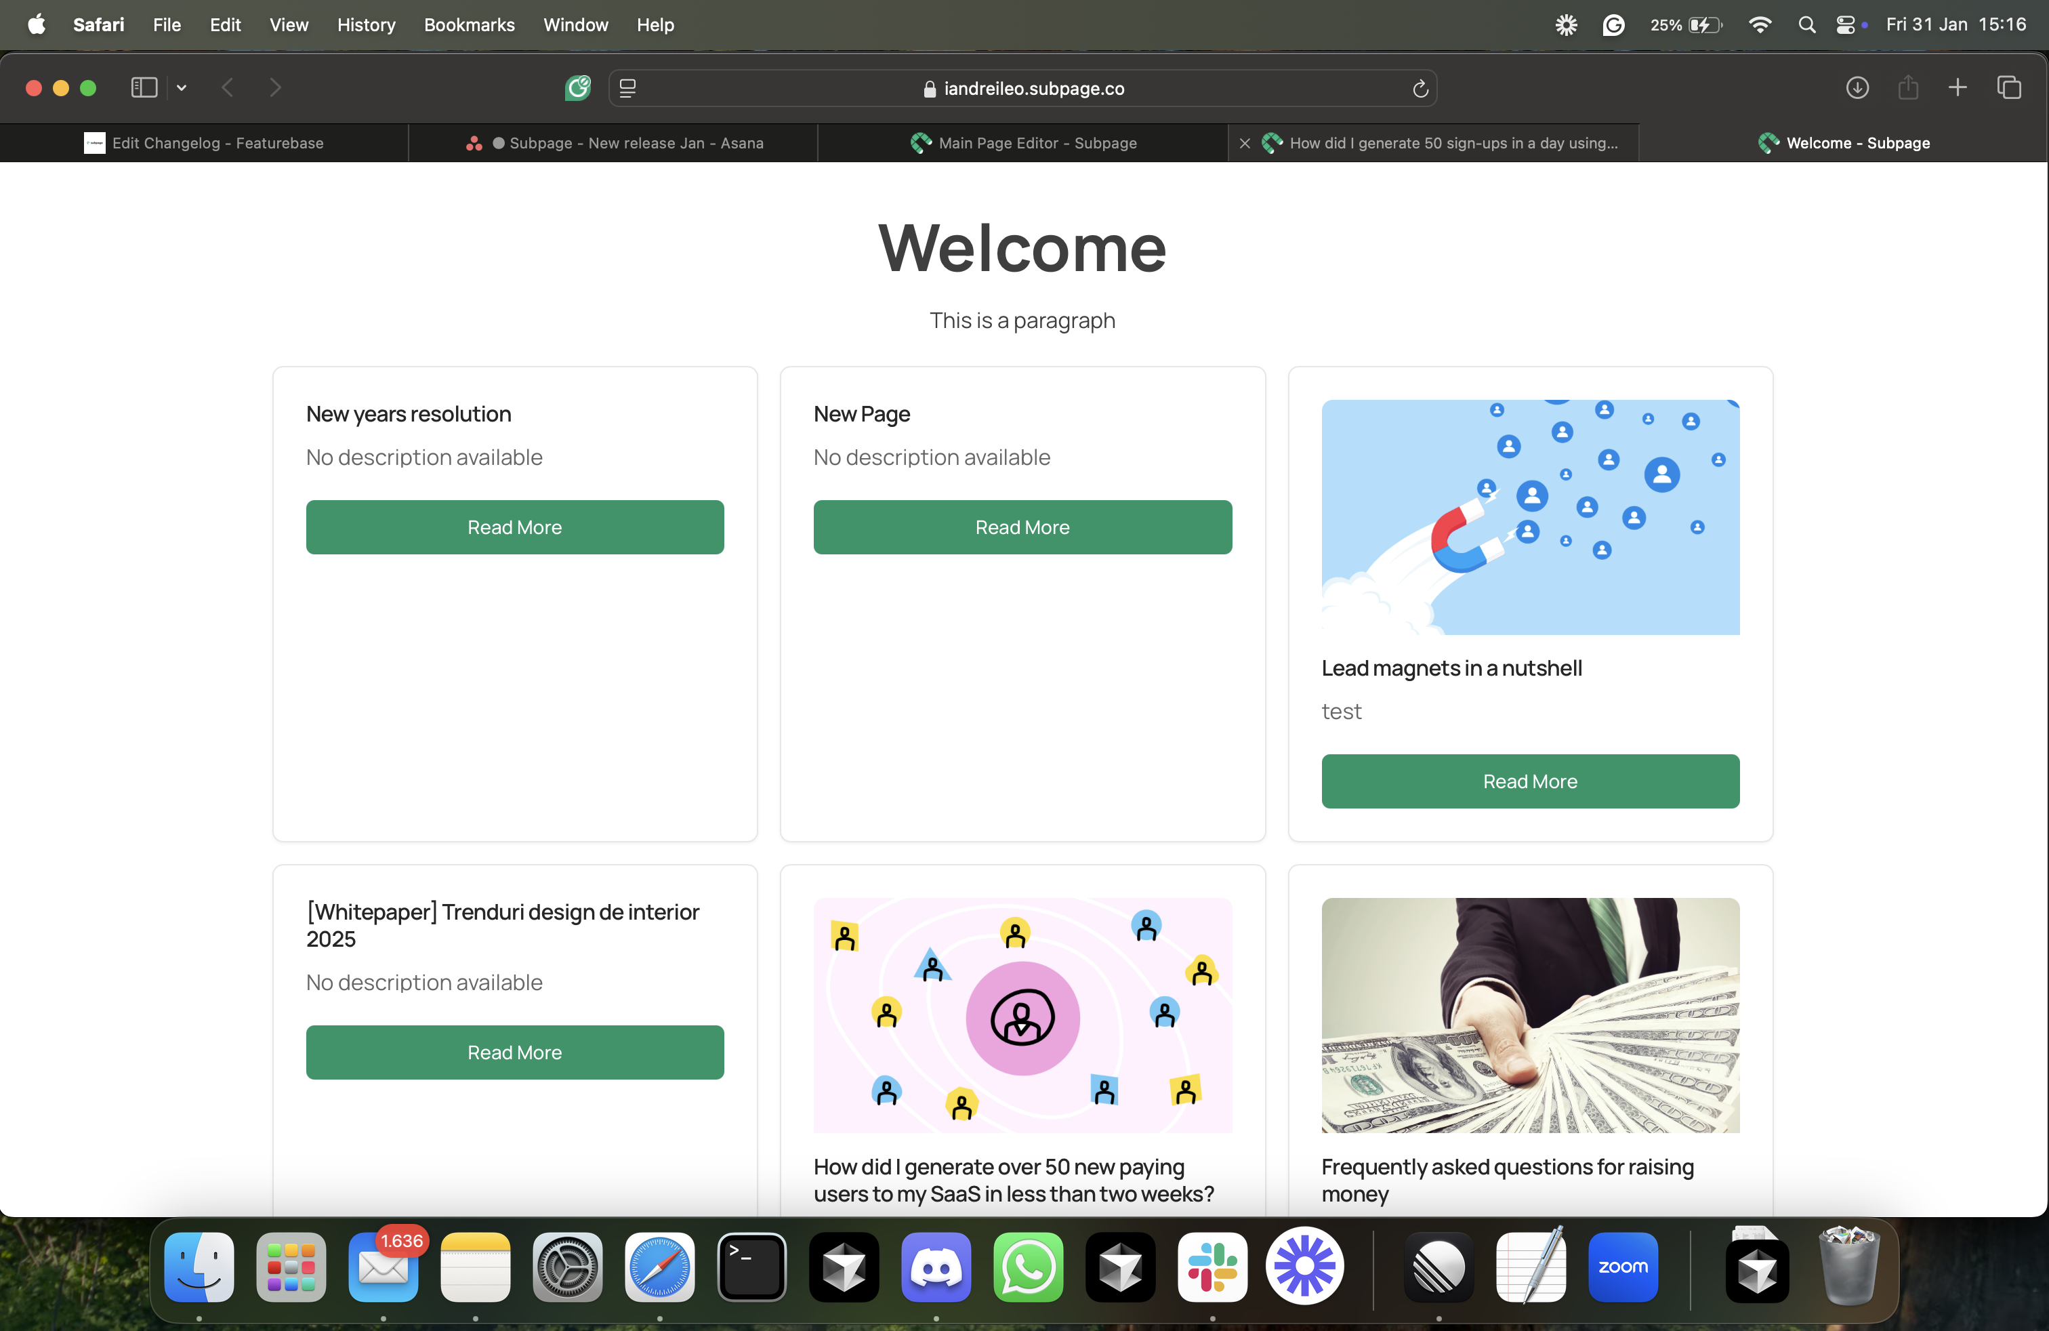
Task: Click Whitepaper Trenduri design de interior 2025 title
Action: click(x=503, y=924)
